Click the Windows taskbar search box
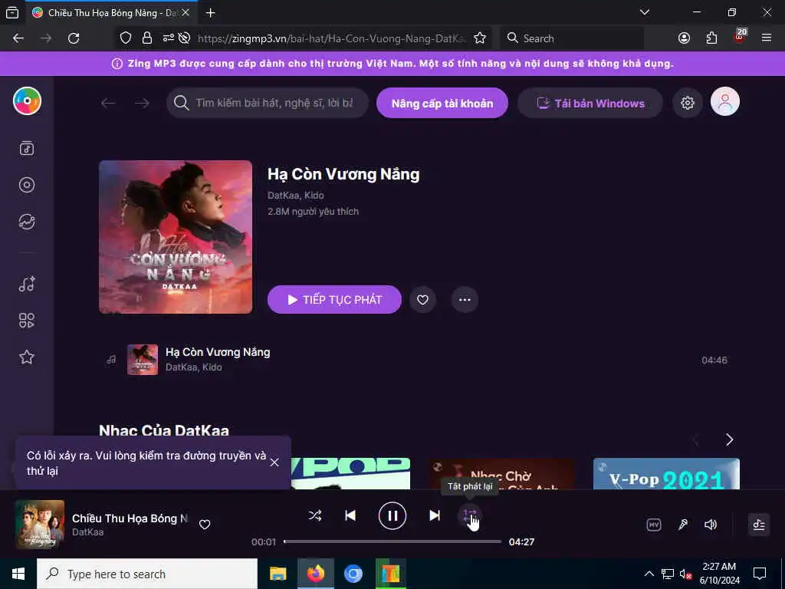Image resolution: width=785 pixels, height=589 pixels. [147, 574]
